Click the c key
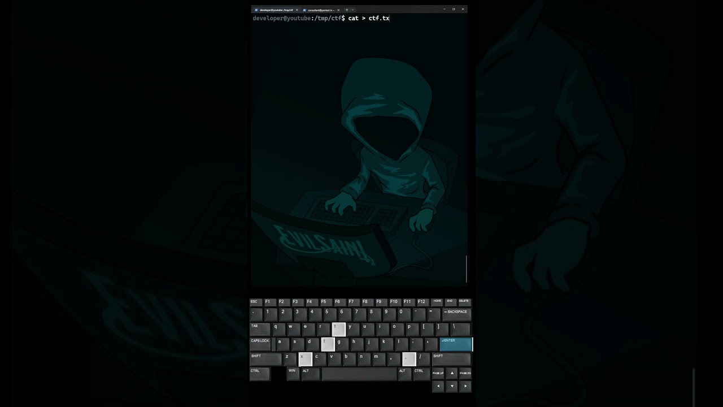This screenshot has width=723, height=407. [320, 358]
